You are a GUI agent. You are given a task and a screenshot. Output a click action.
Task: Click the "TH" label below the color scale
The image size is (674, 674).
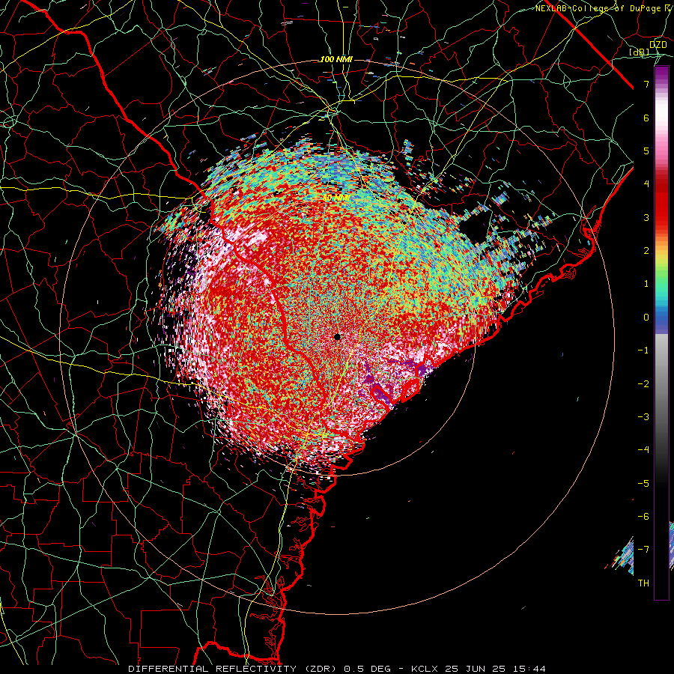[x=643, y=583]
